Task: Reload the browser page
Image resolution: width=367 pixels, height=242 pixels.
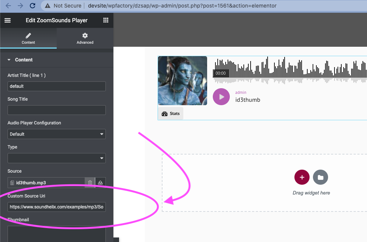Action: pos(33,6)
